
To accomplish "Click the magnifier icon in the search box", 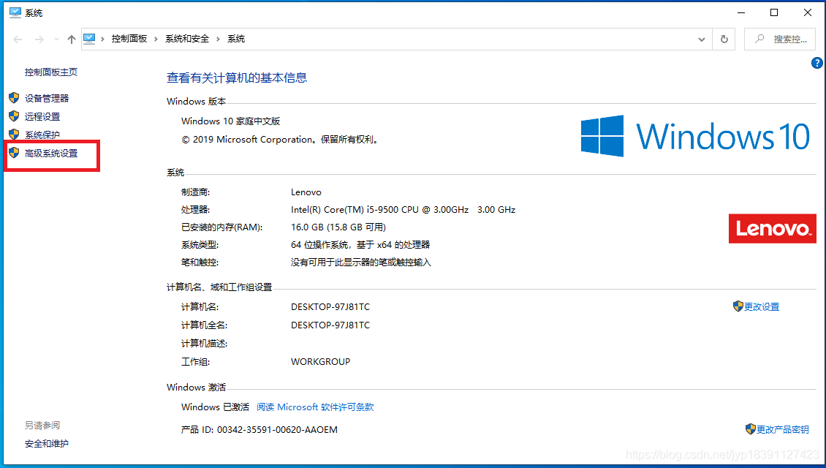I will (x=759, y=39).
